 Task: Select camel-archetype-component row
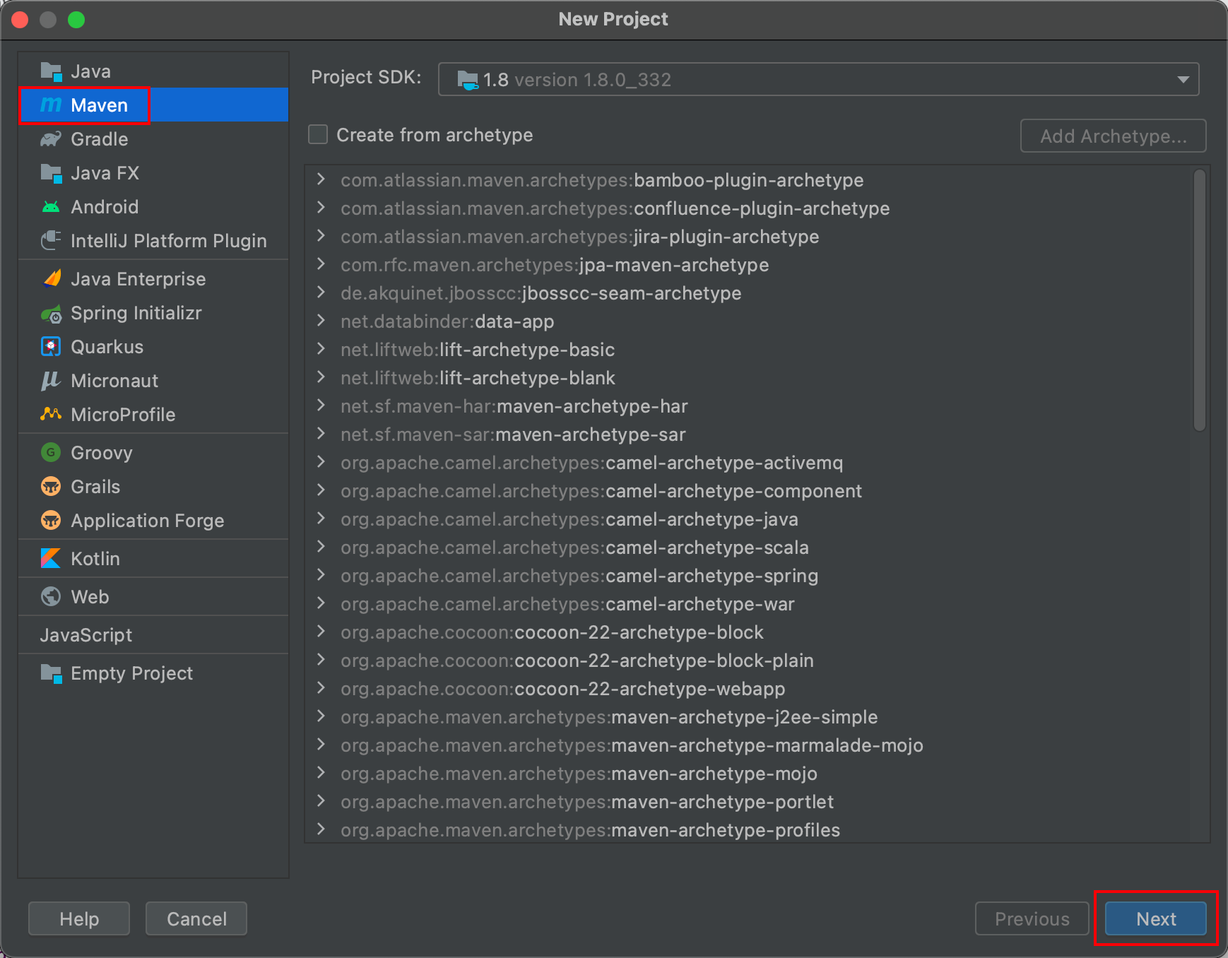pos(748,491)
